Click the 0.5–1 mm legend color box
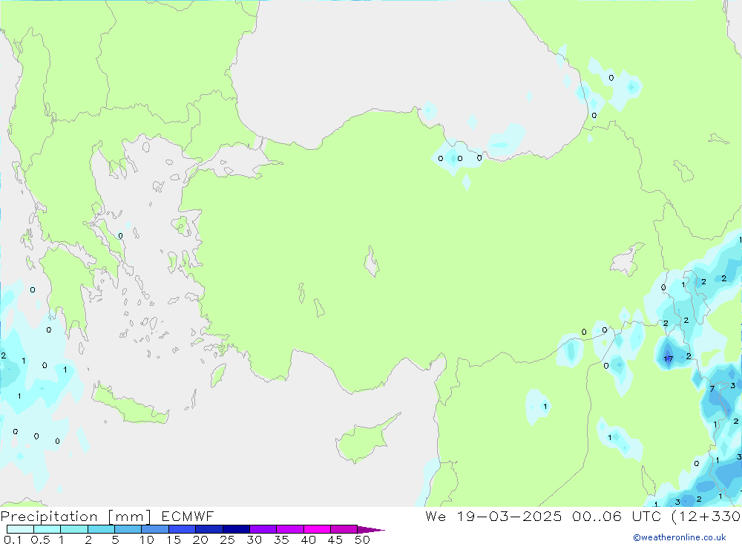The height and width of the screenshot is (544, 742). point(47,529)
